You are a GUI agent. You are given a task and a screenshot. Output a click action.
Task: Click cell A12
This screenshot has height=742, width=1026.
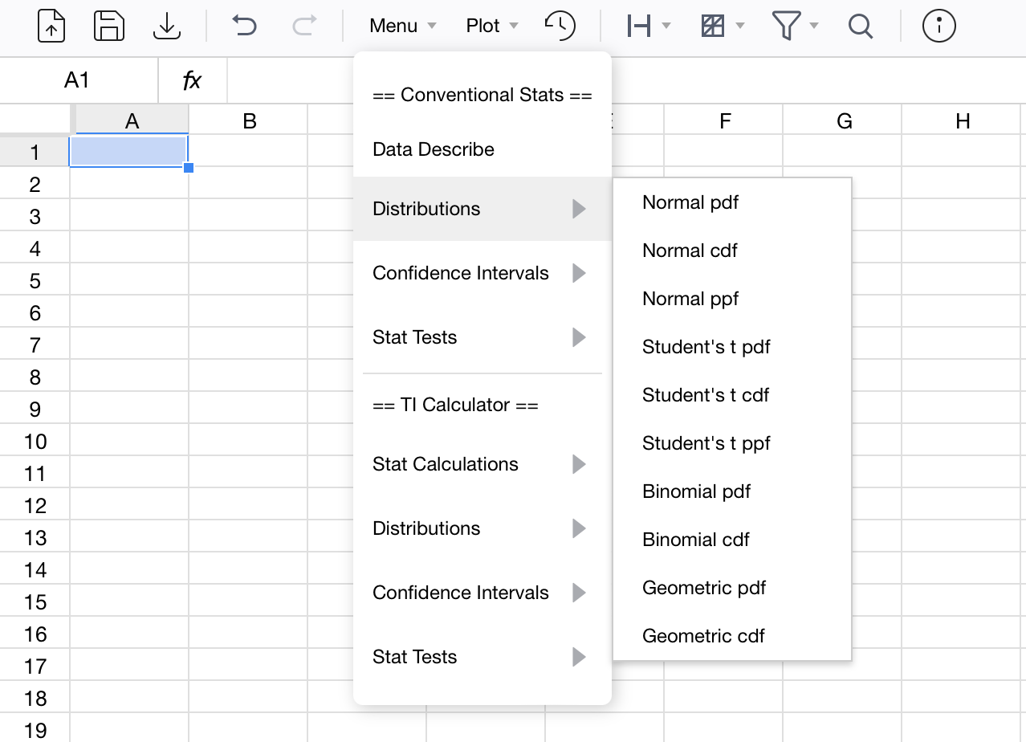pos(129,504)
